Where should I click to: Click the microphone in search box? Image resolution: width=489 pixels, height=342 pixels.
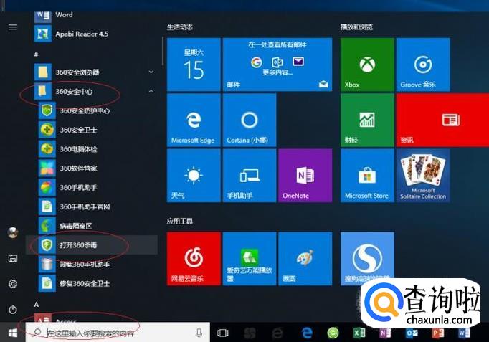tap(199, 333)
